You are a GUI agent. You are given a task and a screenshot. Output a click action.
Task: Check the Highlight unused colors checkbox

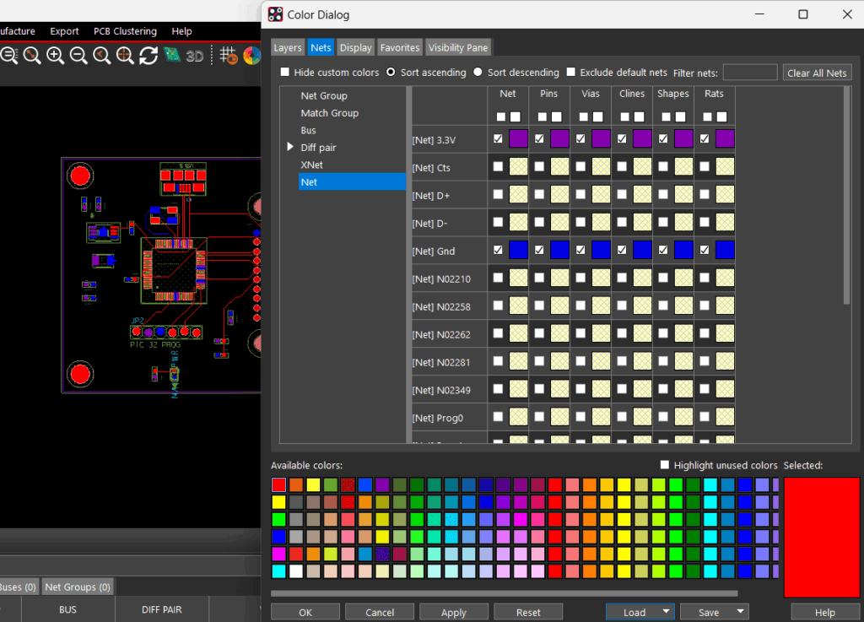pos(665,465)
